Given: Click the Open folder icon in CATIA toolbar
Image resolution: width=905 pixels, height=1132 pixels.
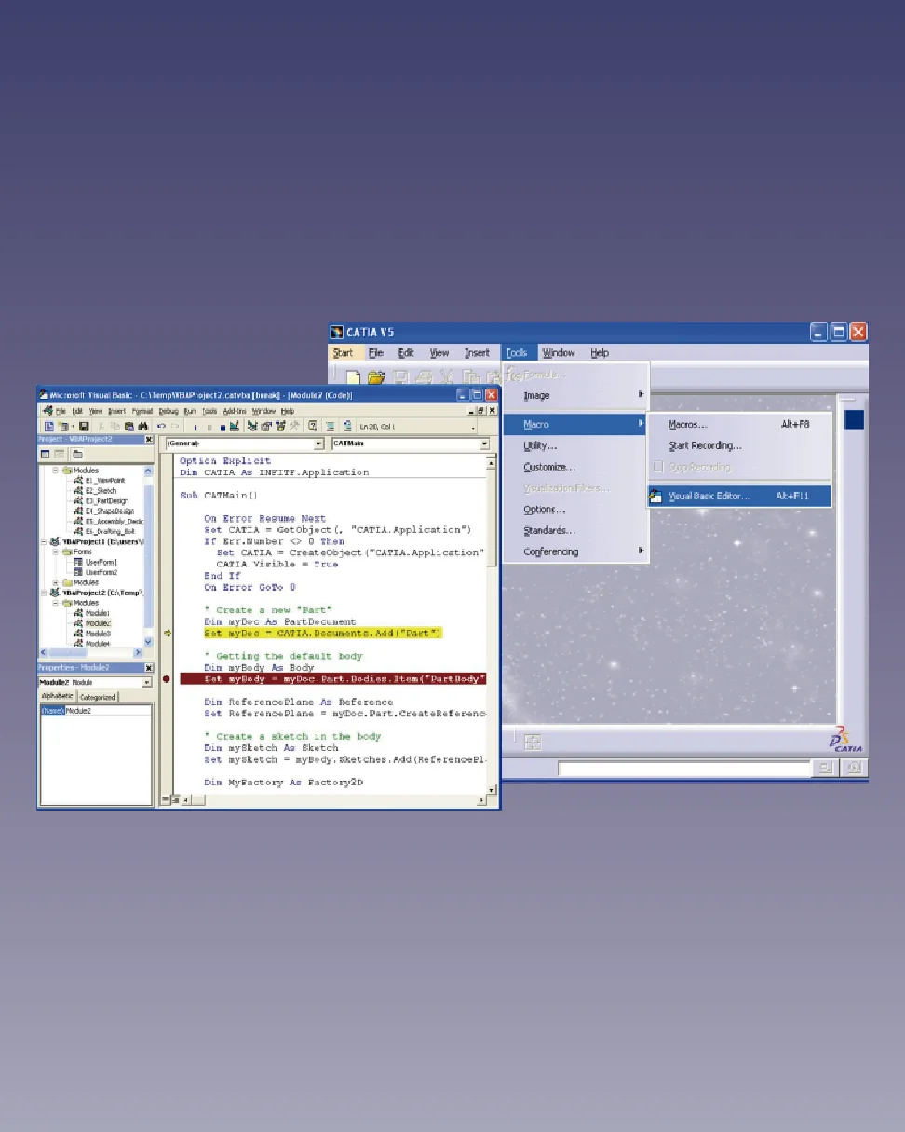Looking at the screenshot, I should 376,377.
